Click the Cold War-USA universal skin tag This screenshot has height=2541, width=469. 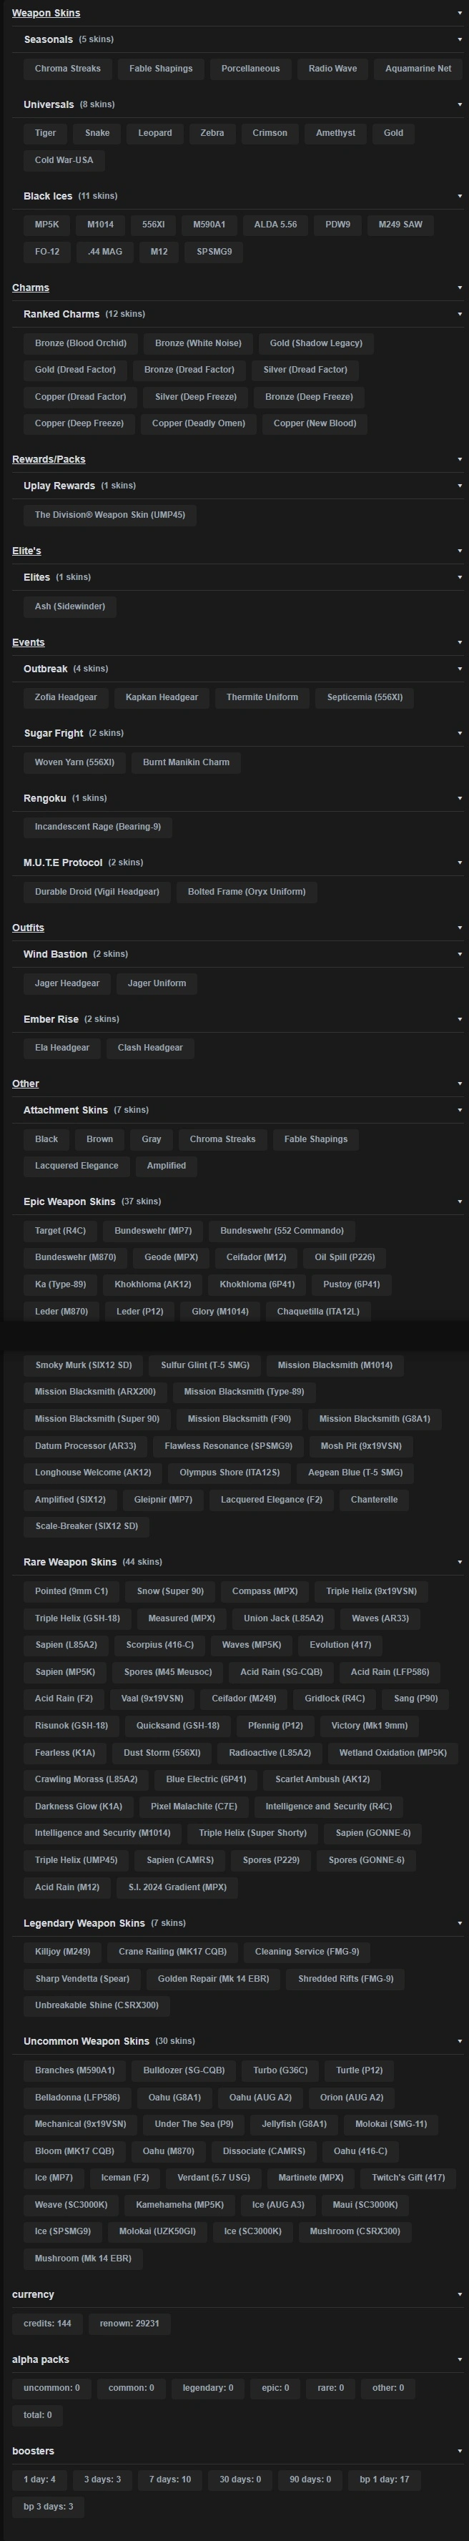64,159
